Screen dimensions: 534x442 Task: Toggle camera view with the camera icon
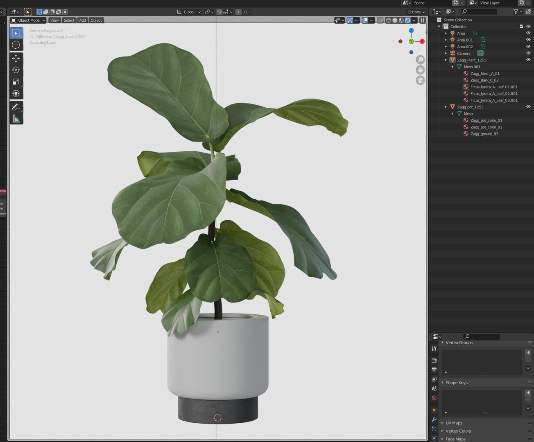point(420,80)
